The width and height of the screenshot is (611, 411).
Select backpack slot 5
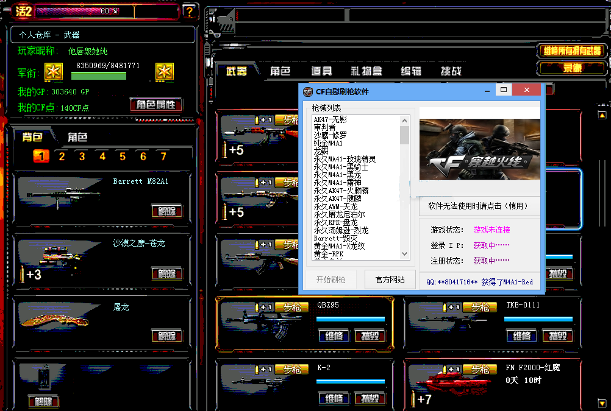pos(123,156)
